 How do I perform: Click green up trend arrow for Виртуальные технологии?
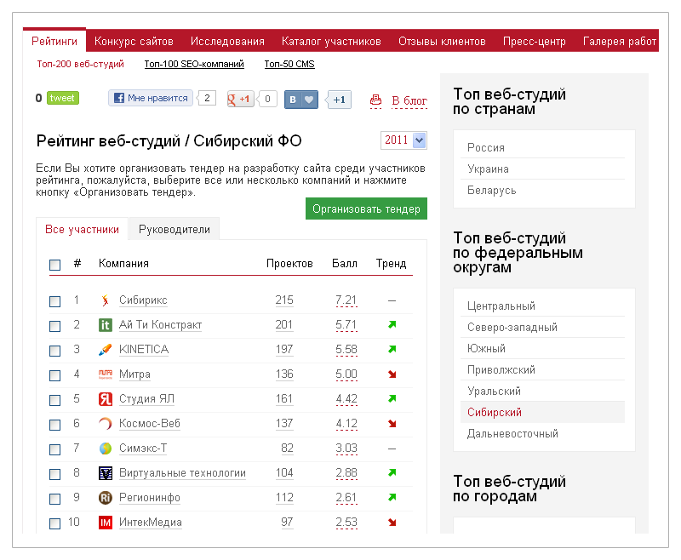[392, 472]
